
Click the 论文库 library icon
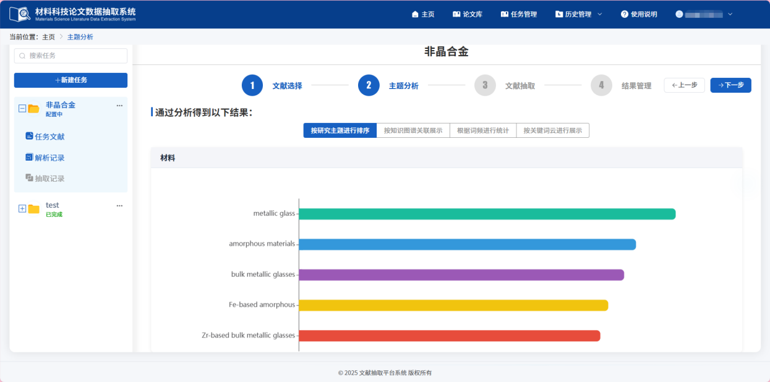[455, 14]
